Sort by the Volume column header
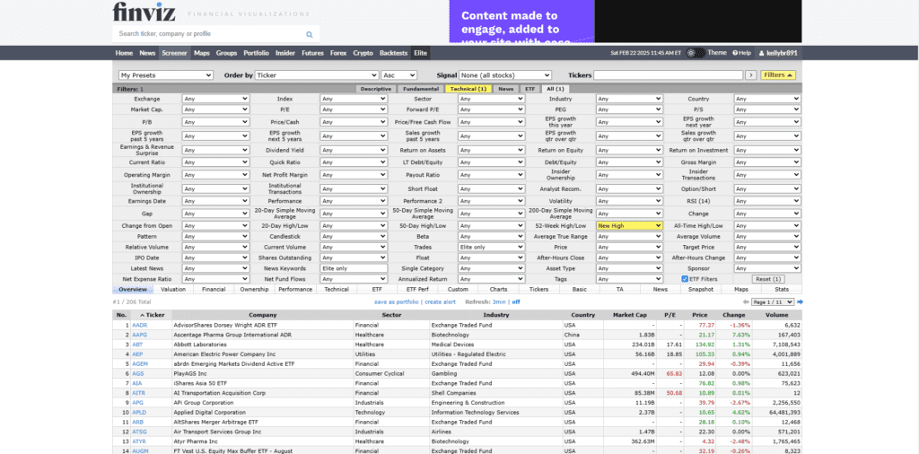 pyautogui.click(x=775, y=315)
